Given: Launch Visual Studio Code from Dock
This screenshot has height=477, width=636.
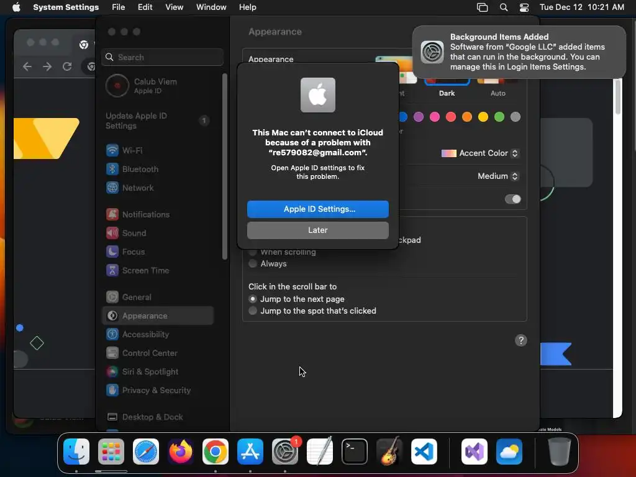Looking at the screenshot, I should point(424,452).
